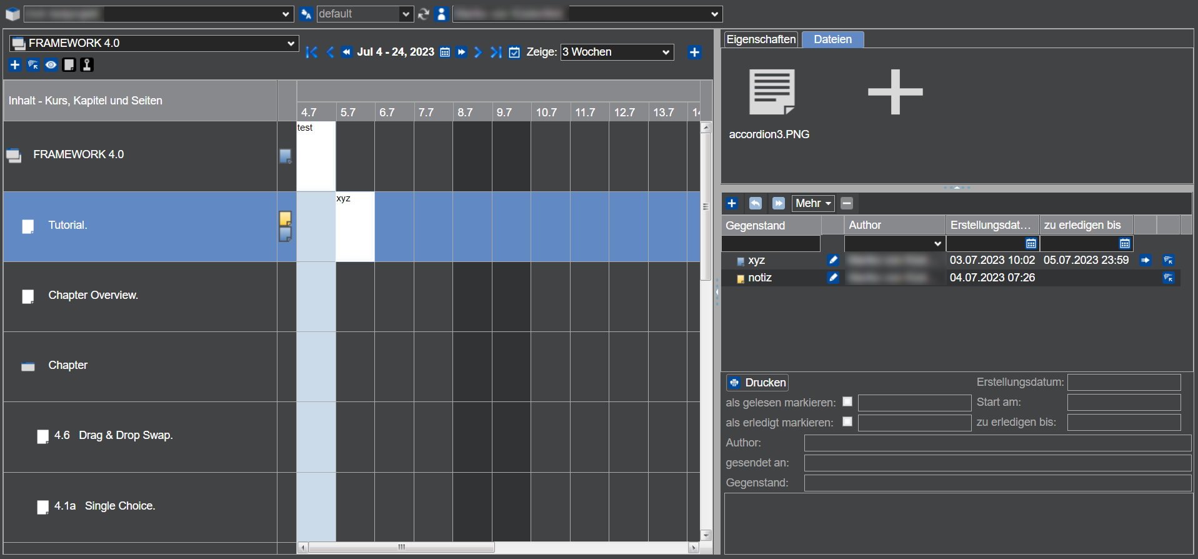The width and height of the screenshot is (1198, 559).
Task: Check the als gelesen markieren checkbox
Action: coord(847,402)
